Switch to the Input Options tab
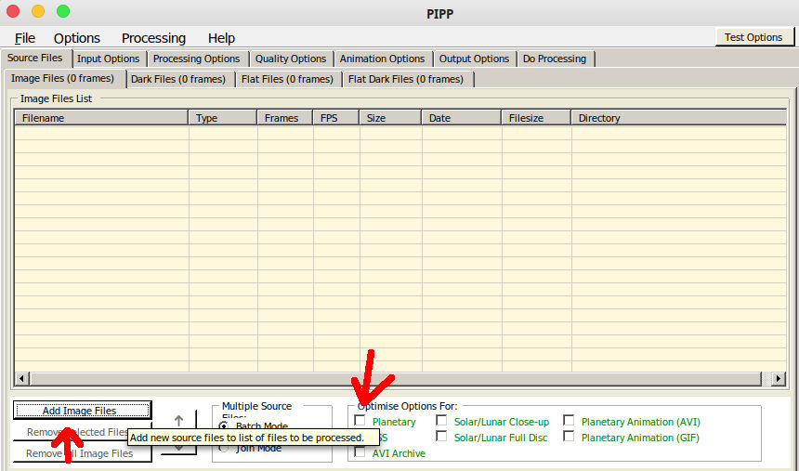Viewport: 799px width, 471px height. pos(108,59)
